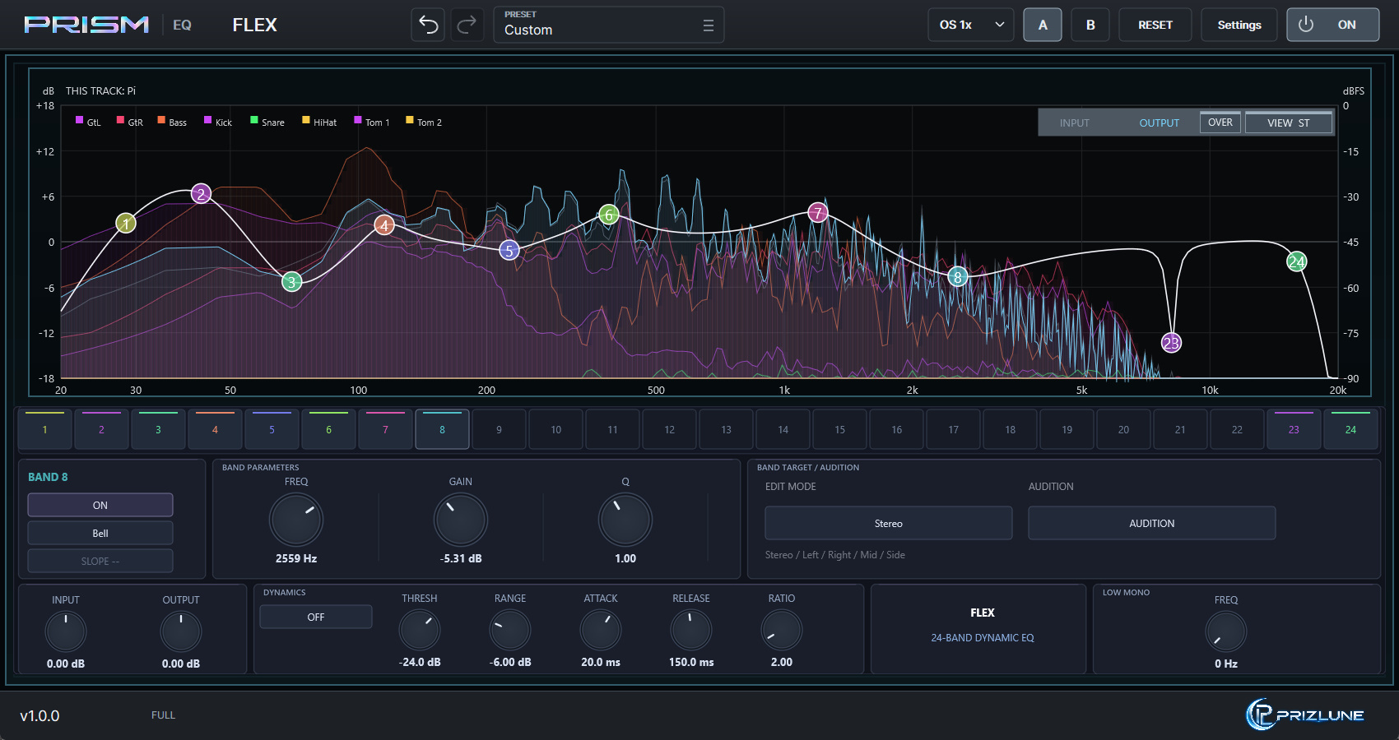
Task: Open the VIEW ST selector
Action: (x=1289, y=123)
